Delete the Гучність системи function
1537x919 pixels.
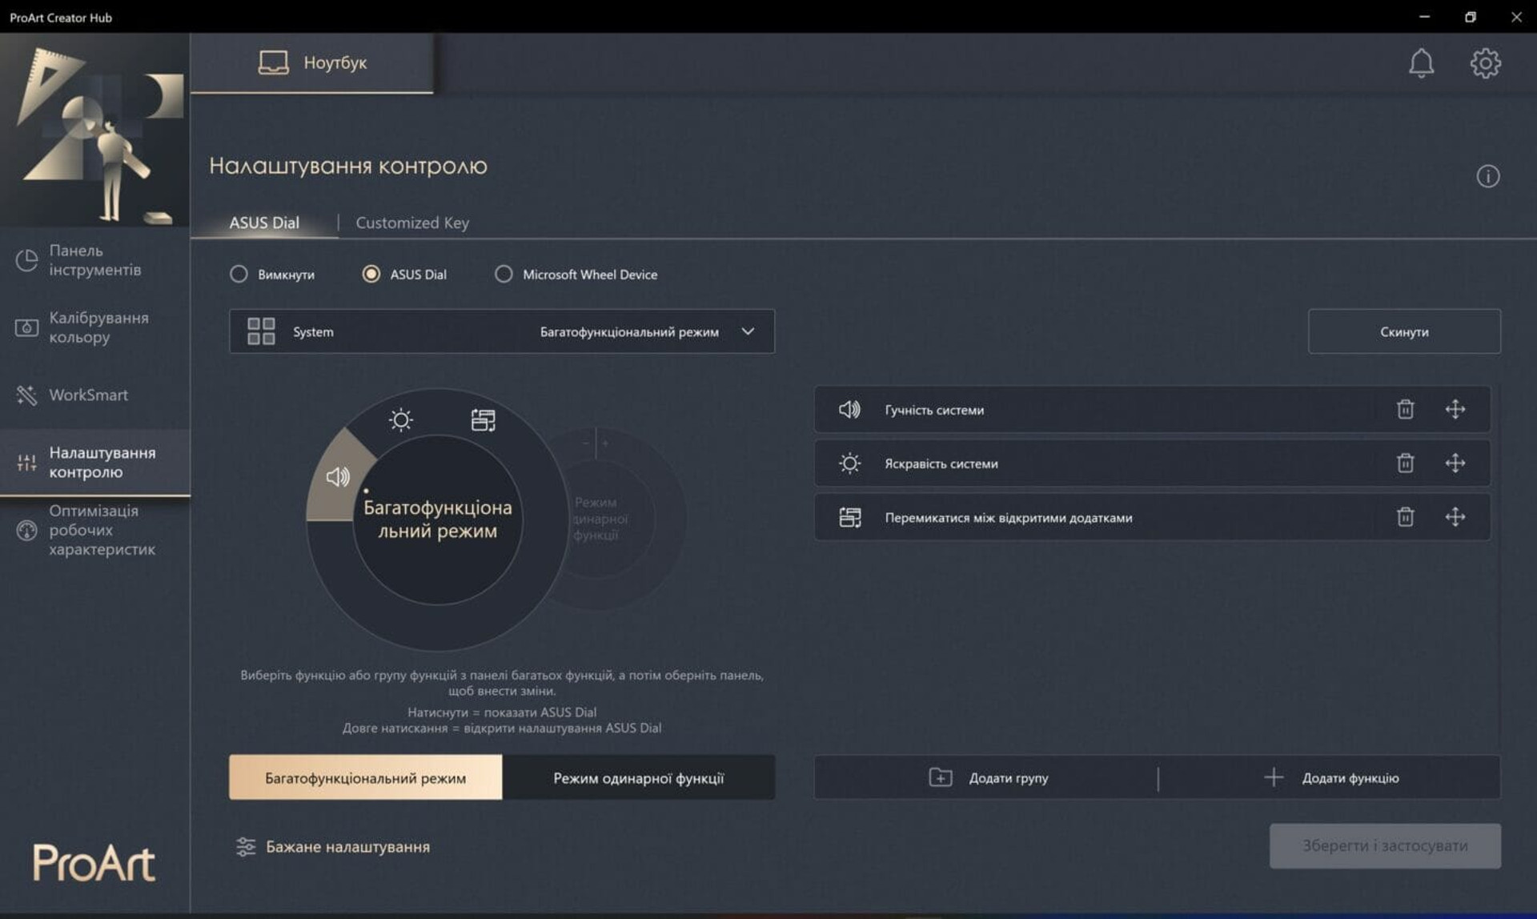point(1405,409)
